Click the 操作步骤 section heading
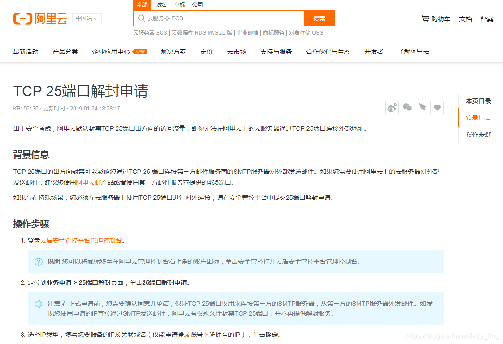Image resolution: width=503 pixels, height=344 pixels. point(31,224)
